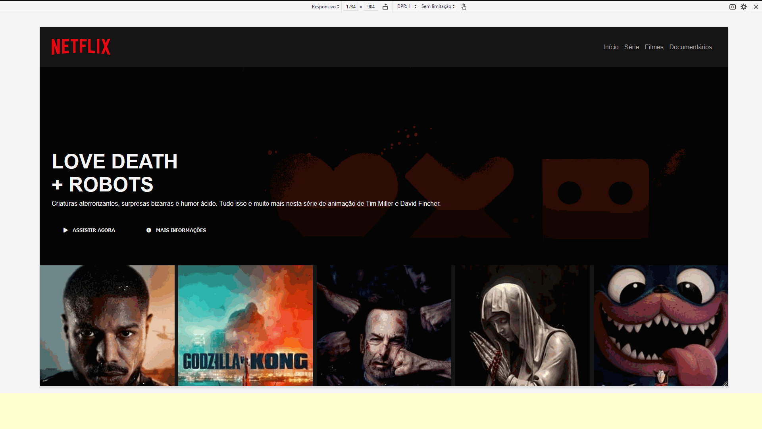
Task: Click the Netflix logo
Action: tap(81, 47)
